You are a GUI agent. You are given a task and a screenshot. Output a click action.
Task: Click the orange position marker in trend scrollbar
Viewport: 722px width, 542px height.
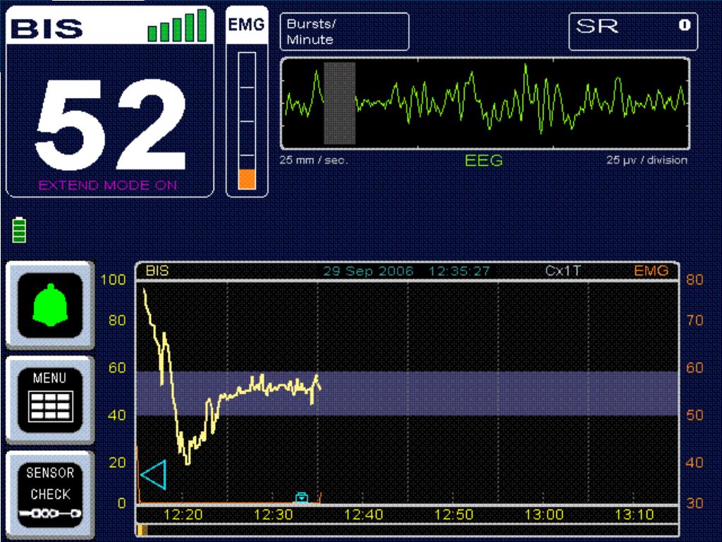point(142,529)
